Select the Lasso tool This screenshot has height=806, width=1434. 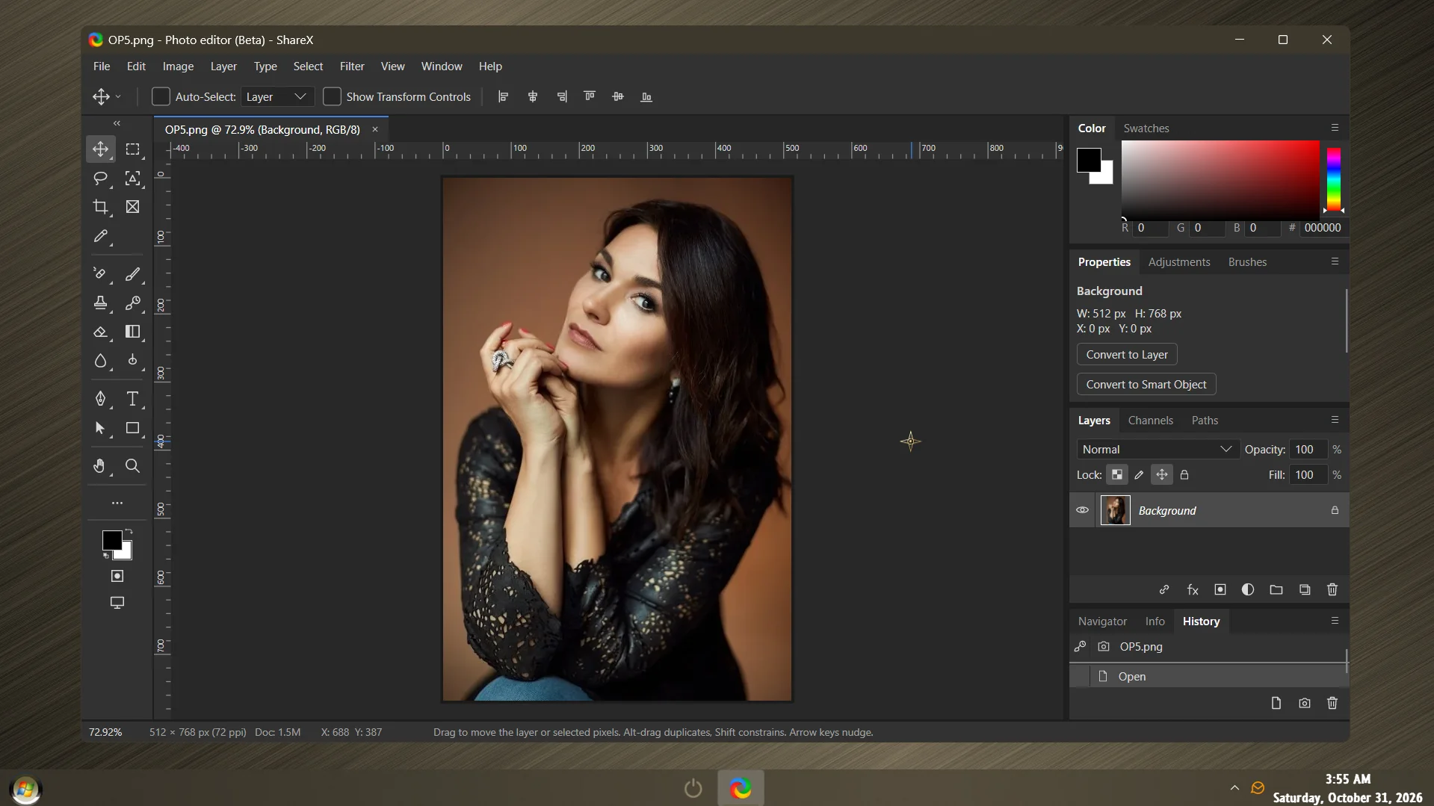(100, 179)
